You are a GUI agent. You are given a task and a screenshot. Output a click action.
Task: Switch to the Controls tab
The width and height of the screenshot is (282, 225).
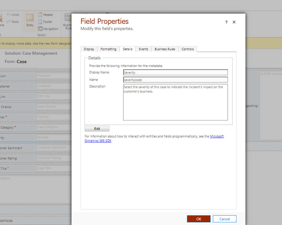tap(187, 49)
